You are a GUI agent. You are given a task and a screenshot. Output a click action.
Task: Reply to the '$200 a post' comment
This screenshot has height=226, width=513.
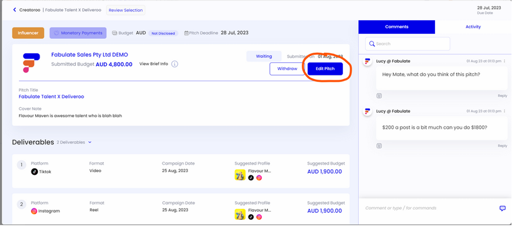[502, 146]
